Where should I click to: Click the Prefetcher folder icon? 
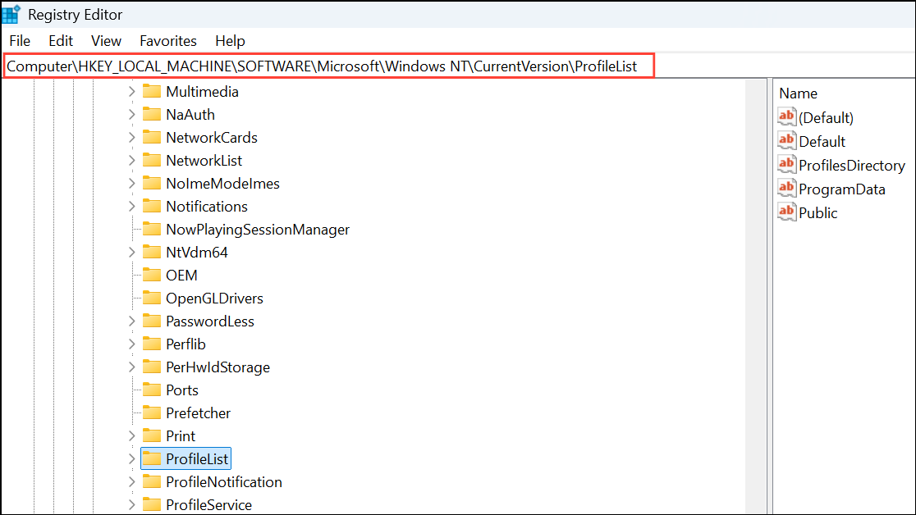coord(152,412)
